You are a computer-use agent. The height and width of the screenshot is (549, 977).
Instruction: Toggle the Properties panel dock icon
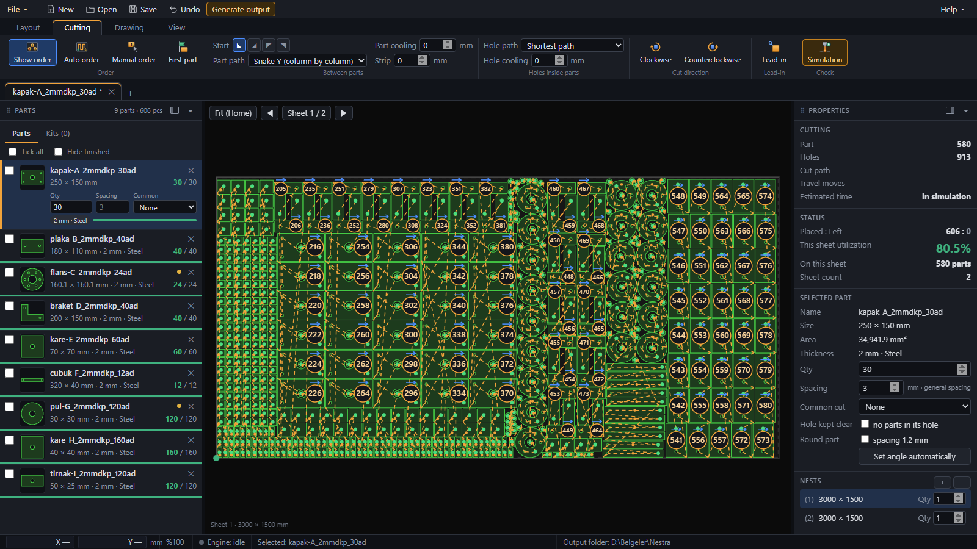coord(950,110)
